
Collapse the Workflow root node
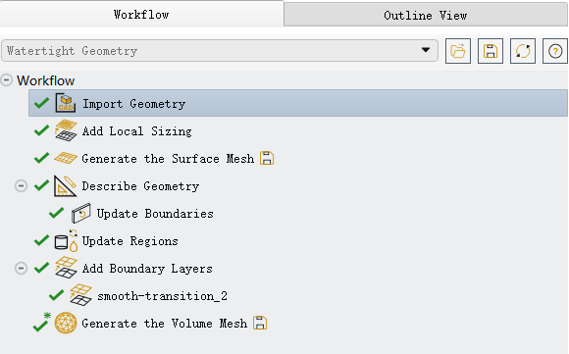coord(7,80)
